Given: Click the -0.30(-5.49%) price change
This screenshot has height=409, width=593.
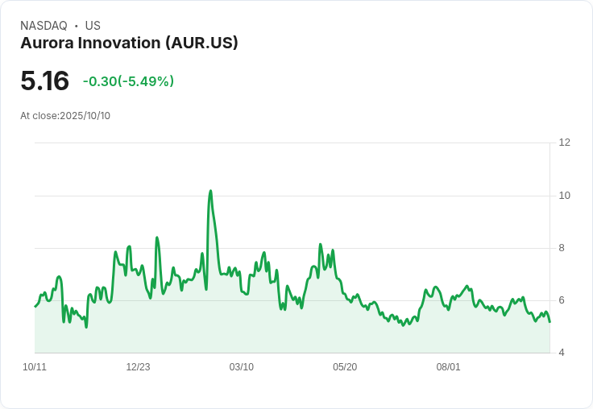Looking at the screenshot, I should [128, 81].
